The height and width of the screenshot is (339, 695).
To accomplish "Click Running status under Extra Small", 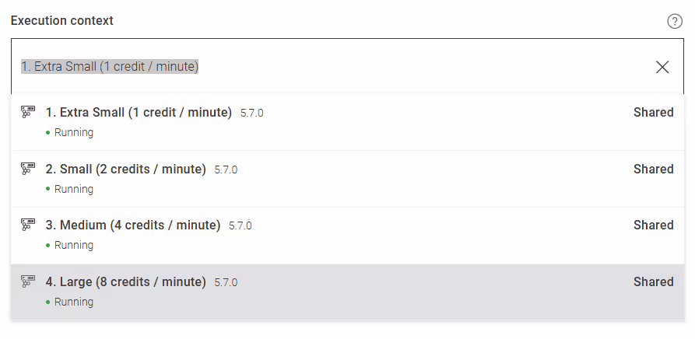I will click(73, 132).
